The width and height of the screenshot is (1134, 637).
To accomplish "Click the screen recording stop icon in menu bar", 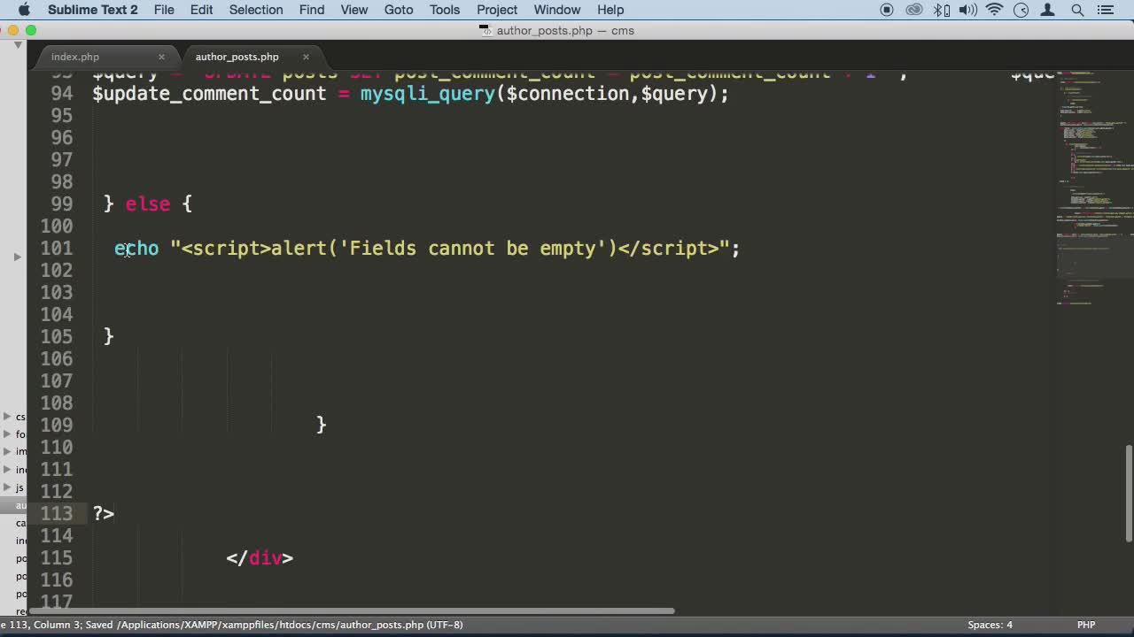I will [x=887, y=10].
